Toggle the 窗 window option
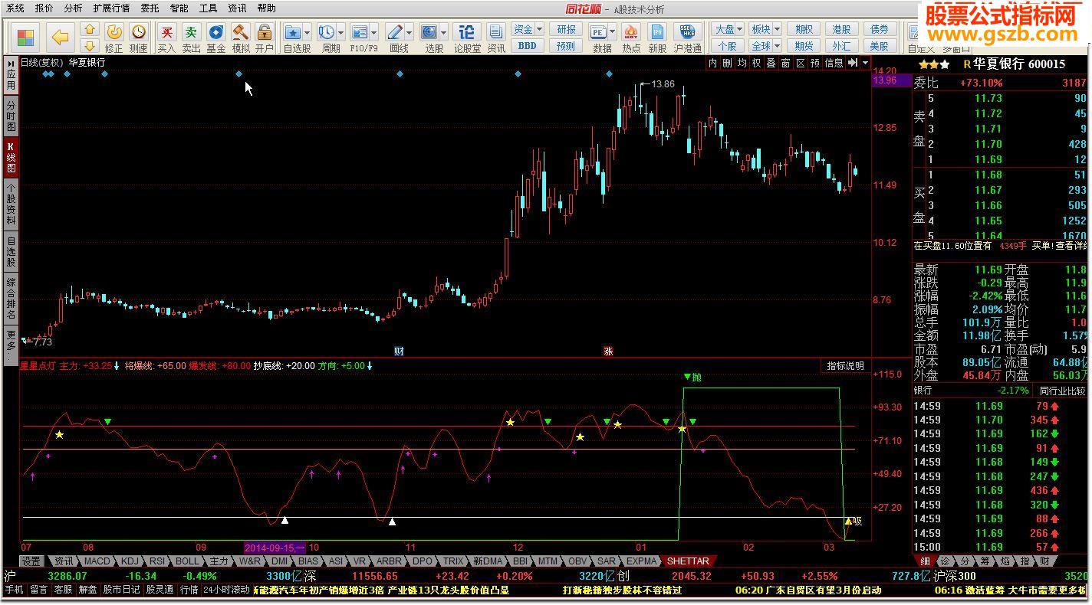Viewport: 1092px width, 605px height. (x=786, y=63)
